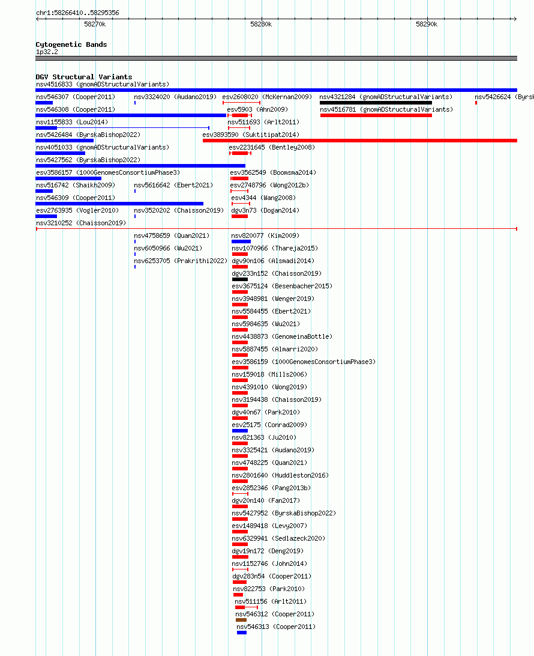Click nsv159018 (Mills2006) variant
Screen dimensions: 534x656
click(269, 373)
